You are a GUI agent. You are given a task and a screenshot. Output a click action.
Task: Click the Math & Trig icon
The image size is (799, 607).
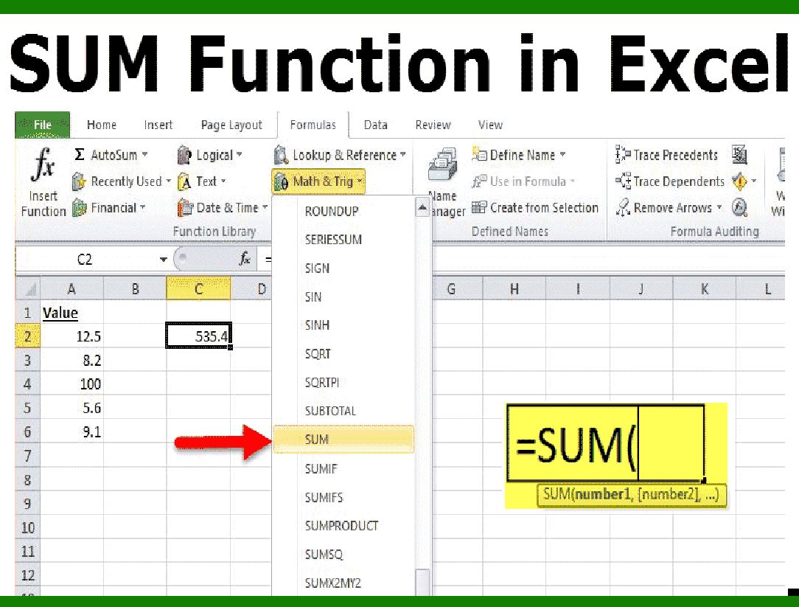pos(282,181)
